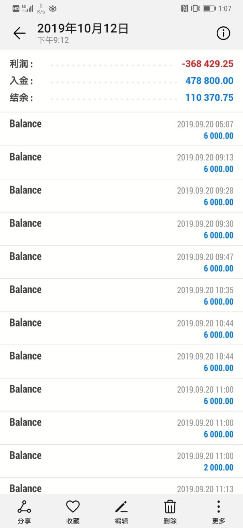The height and width of the screenshot is (528, 243).
Task: Tap the eye comfort status icon
Action: 53,9
